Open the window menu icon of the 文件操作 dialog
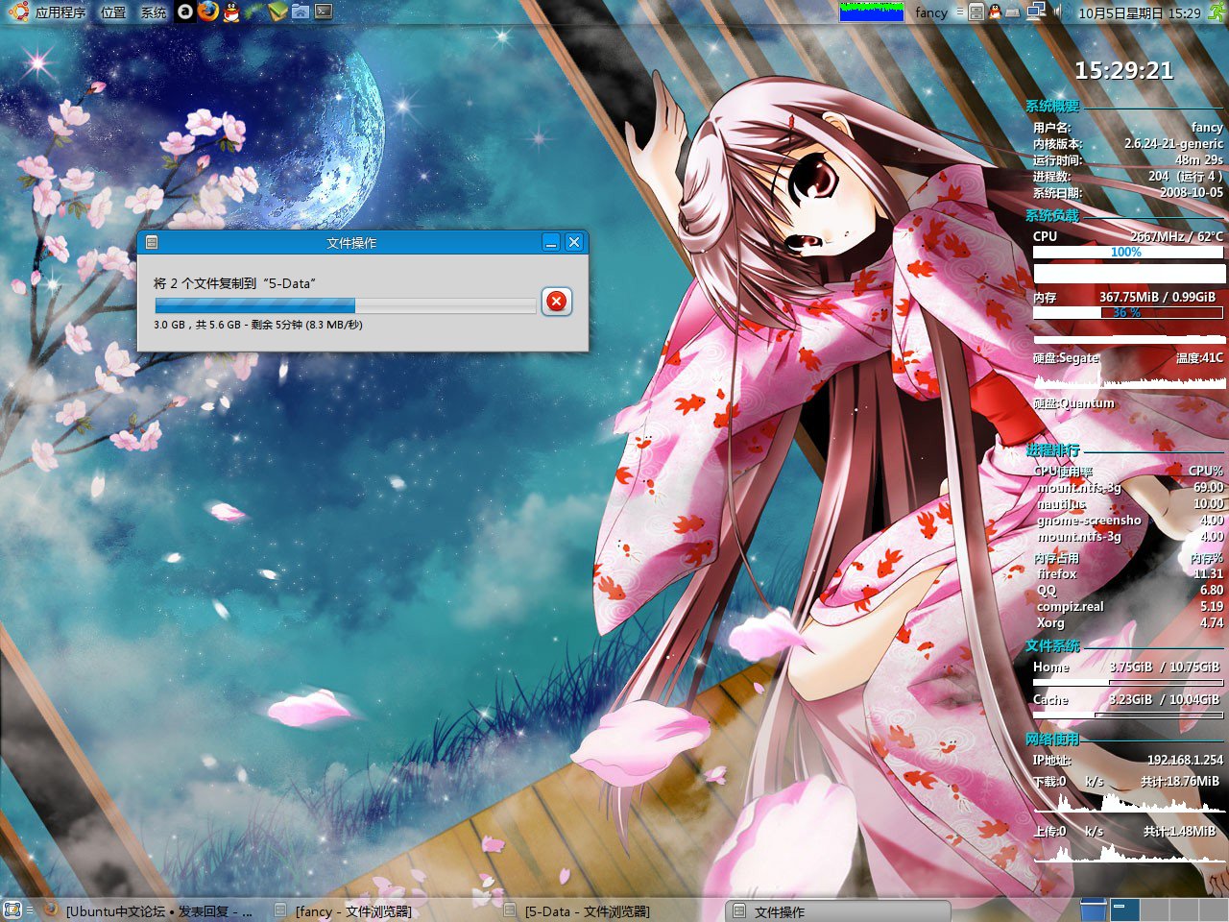 (151, 242)
